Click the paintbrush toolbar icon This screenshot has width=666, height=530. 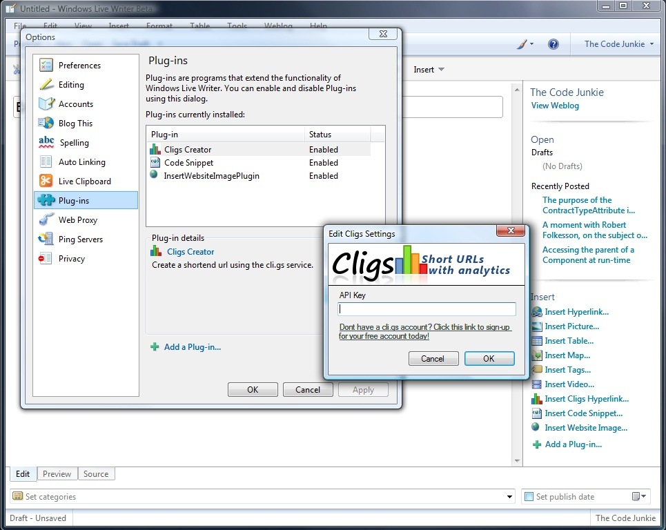[x=522, y=44]
